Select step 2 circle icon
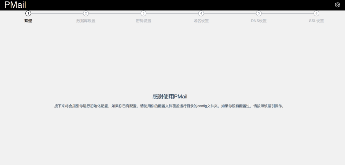Screen dimensions: 345x165 point(86,14)
